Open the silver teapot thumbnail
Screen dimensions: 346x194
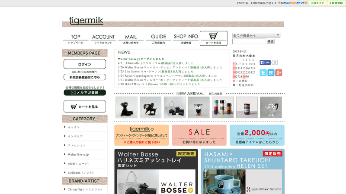point(271,107)
